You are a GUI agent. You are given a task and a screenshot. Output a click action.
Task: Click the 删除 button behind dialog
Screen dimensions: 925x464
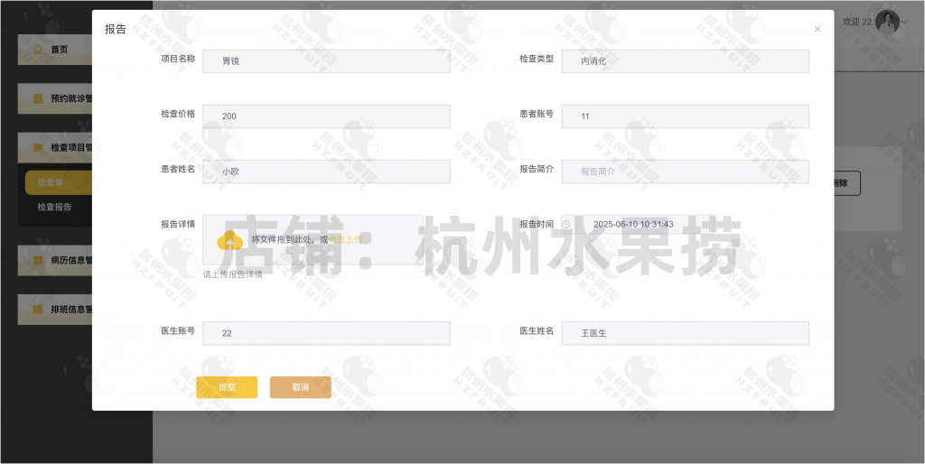[847, 183]
